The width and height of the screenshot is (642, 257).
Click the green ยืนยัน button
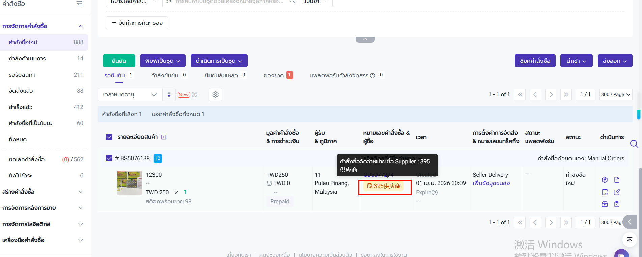[x=119, y=61]
